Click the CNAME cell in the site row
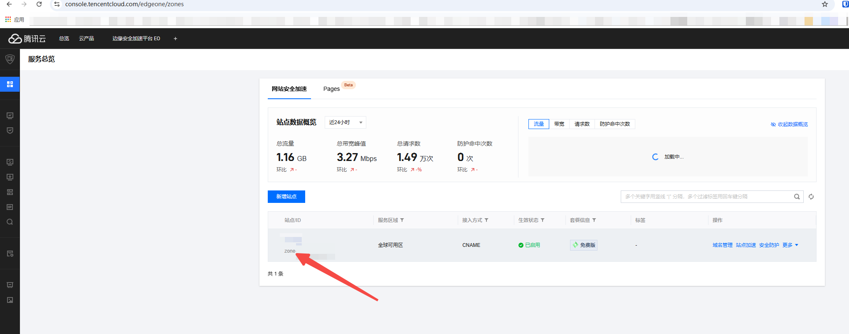The height and width of the screenshot is (334, 849). coord(471,245)
